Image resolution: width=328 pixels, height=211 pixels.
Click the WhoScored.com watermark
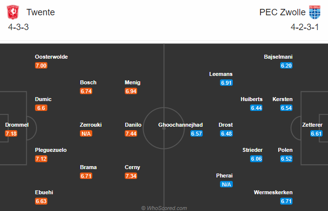(x=164, y=208)
